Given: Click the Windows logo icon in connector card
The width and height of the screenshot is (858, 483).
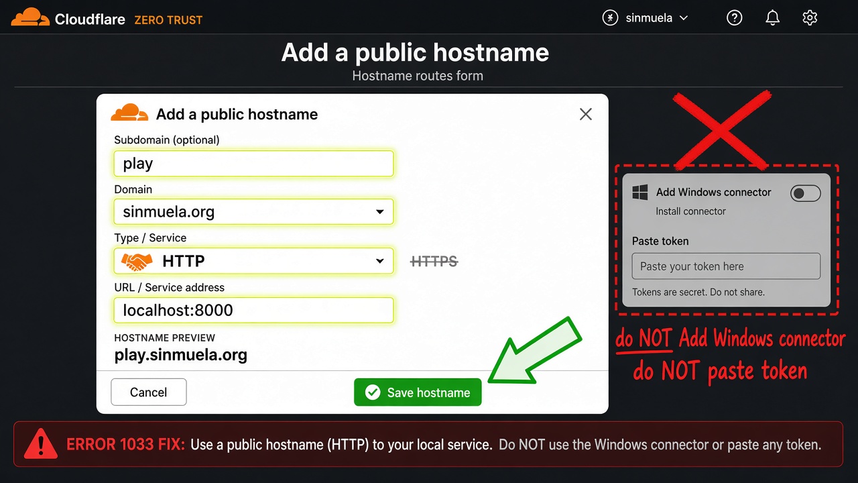Looking at the screenshot, I should [x=640, y=193].
